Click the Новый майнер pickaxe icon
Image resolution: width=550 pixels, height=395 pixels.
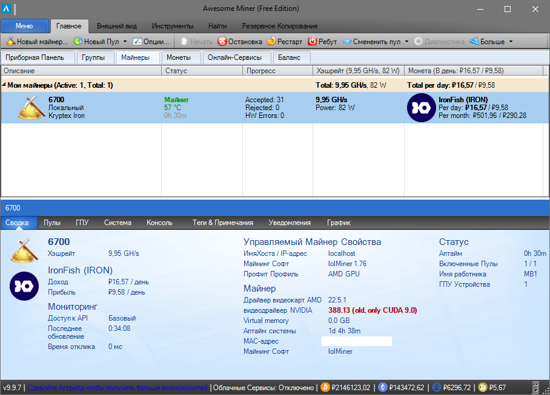coord(10,41)
